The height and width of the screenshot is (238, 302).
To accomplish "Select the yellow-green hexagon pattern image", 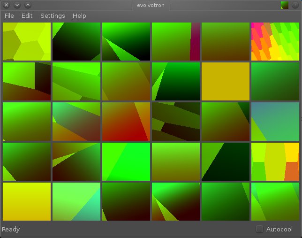I will pos(26,41).
